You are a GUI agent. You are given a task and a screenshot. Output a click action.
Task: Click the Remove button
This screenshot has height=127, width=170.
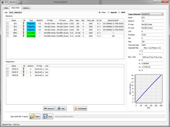pos(49,109)
